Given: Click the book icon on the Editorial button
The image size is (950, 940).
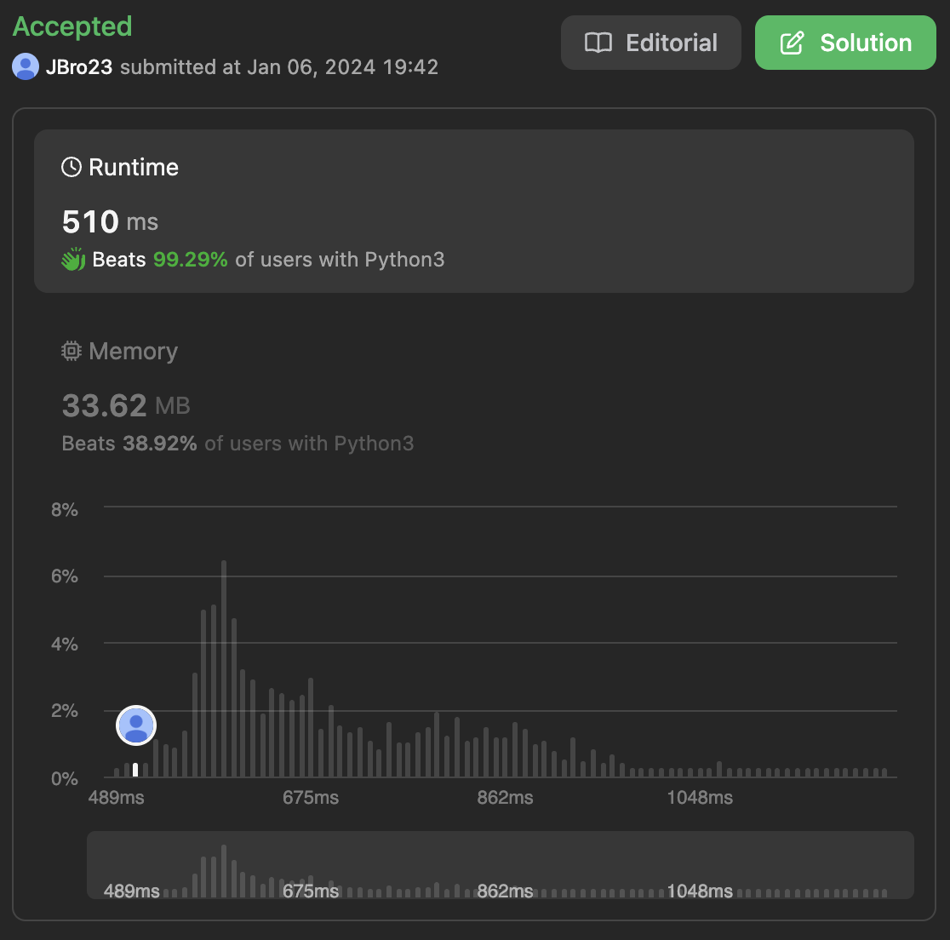Looking at the screenshot, I should [600, 43].
